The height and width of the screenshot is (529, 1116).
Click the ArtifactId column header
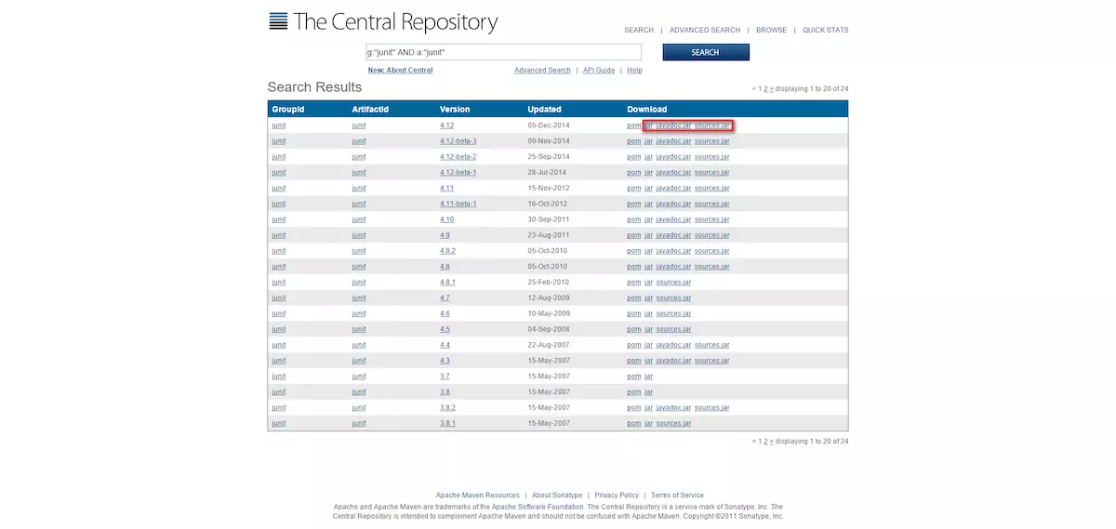coord(370,110)
